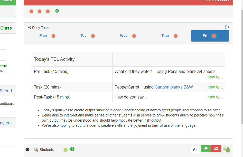
Task: Expand Post-Task 'how to...' instructions
Action: 215,97
